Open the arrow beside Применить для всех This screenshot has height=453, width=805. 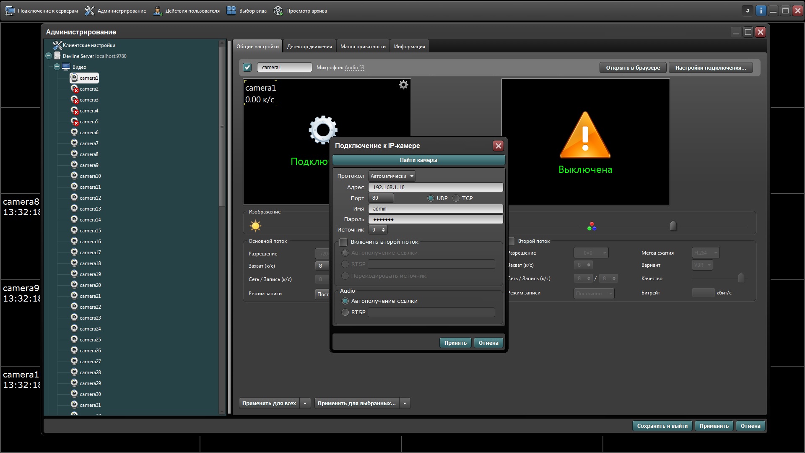click(305, 404)
